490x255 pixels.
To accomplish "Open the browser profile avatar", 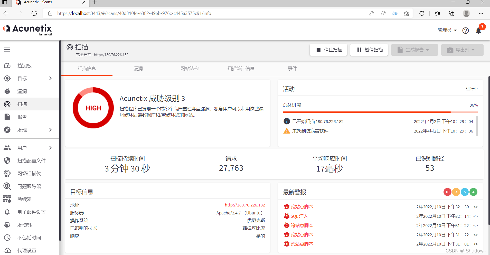I will 466,13.
